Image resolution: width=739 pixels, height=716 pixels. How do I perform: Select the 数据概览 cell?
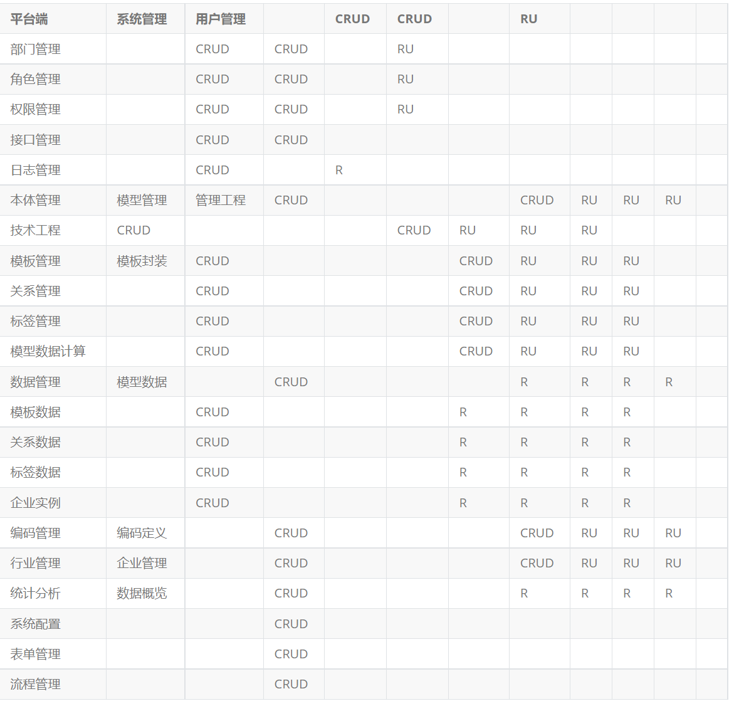tap(142, 593)
